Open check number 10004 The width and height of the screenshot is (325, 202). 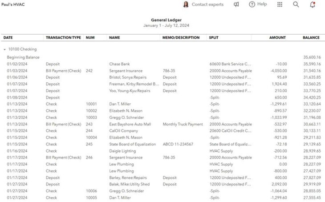(x=91, y=137)
